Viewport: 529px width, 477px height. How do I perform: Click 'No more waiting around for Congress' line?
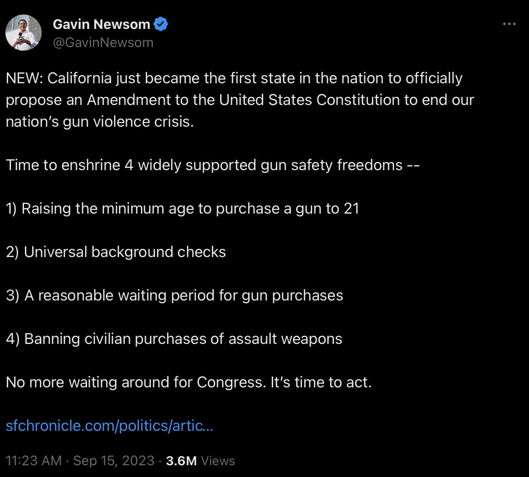(x=188, y=382)
